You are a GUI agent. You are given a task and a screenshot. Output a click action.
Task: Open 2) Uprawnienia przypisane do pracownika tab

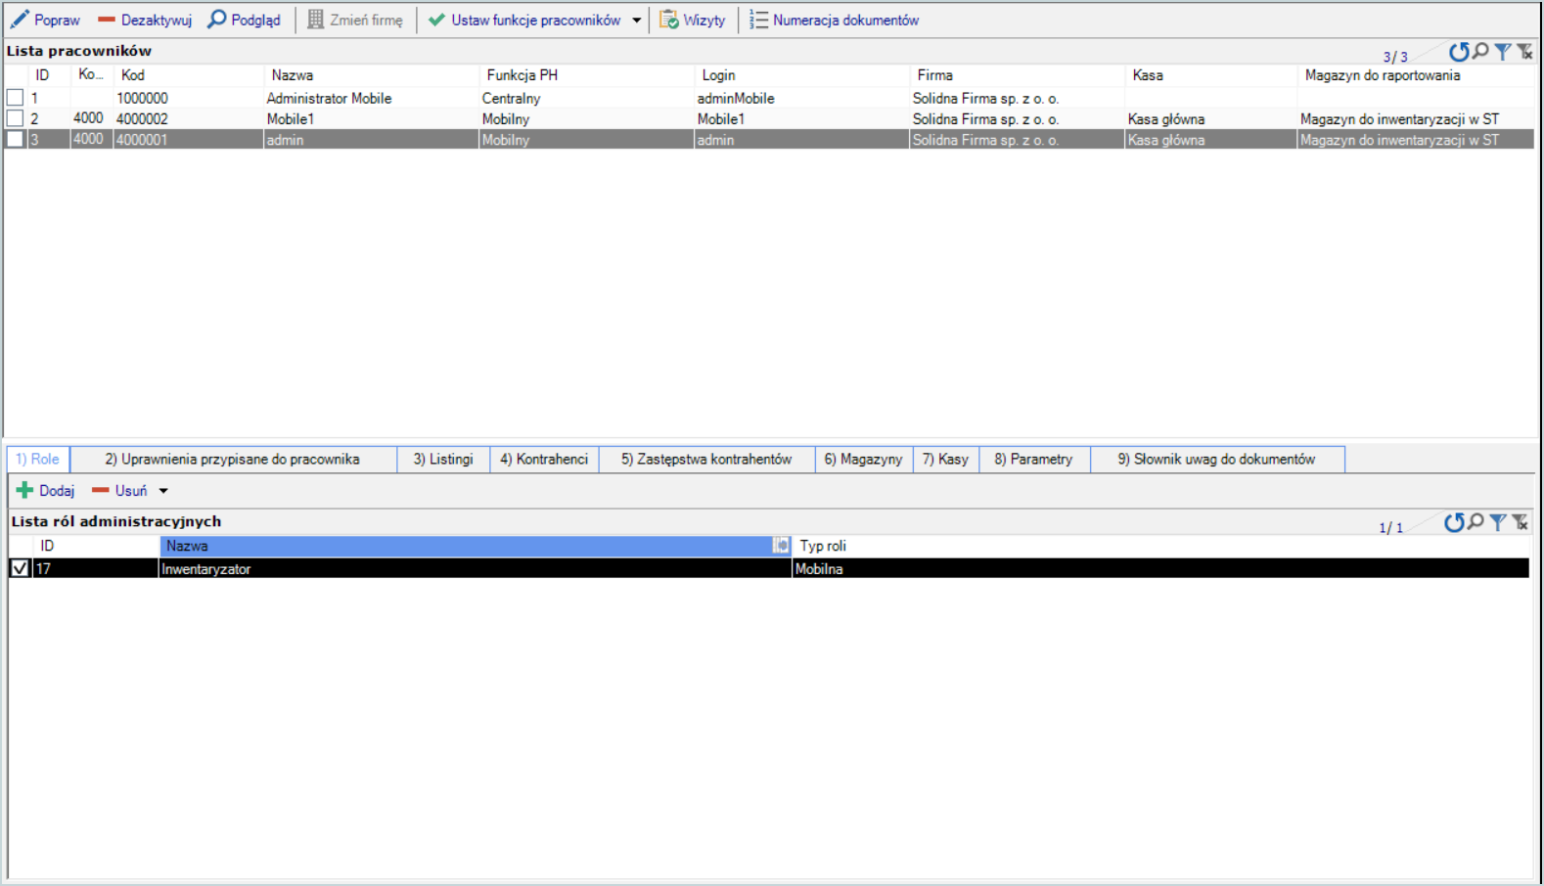(x=233, y=459)
